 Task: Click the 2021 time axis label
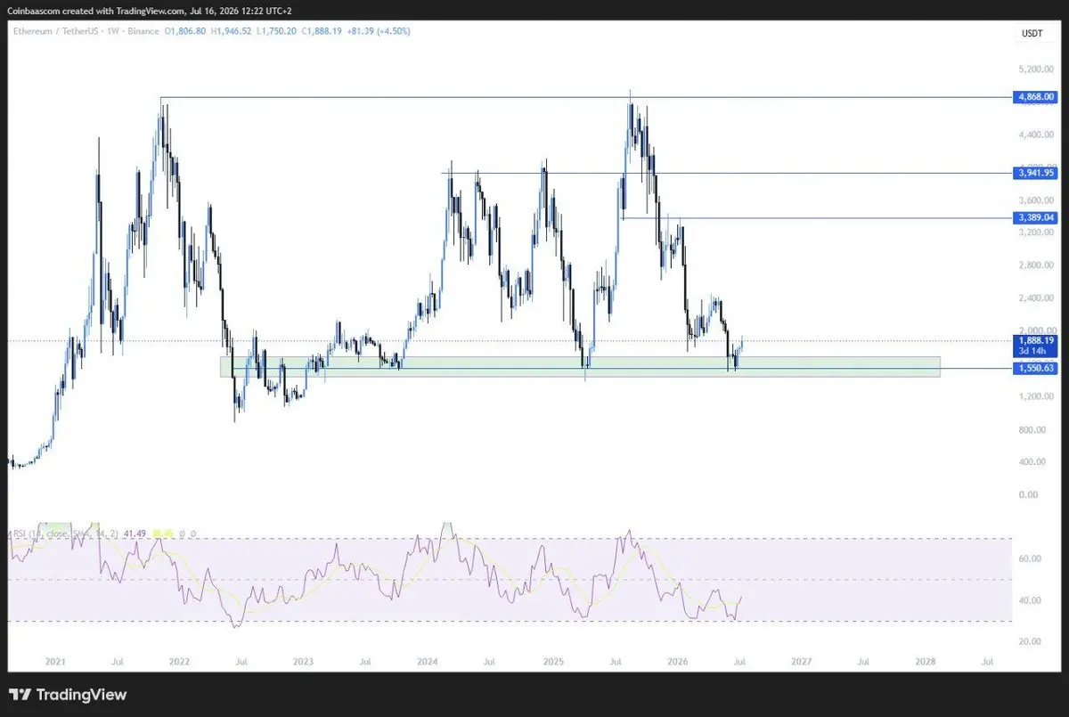click(54, 663)
